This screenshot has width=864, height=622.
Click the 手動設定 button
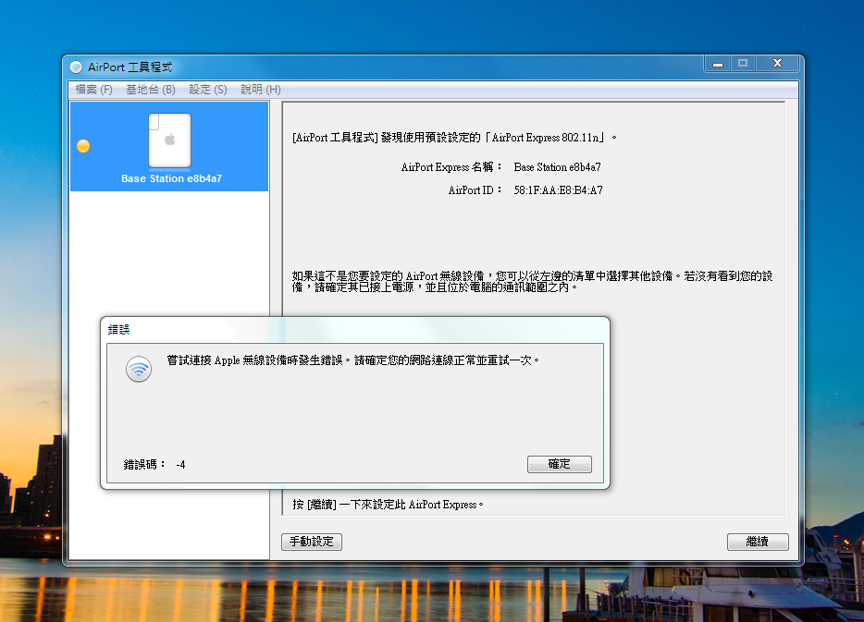tap(312, 542)
